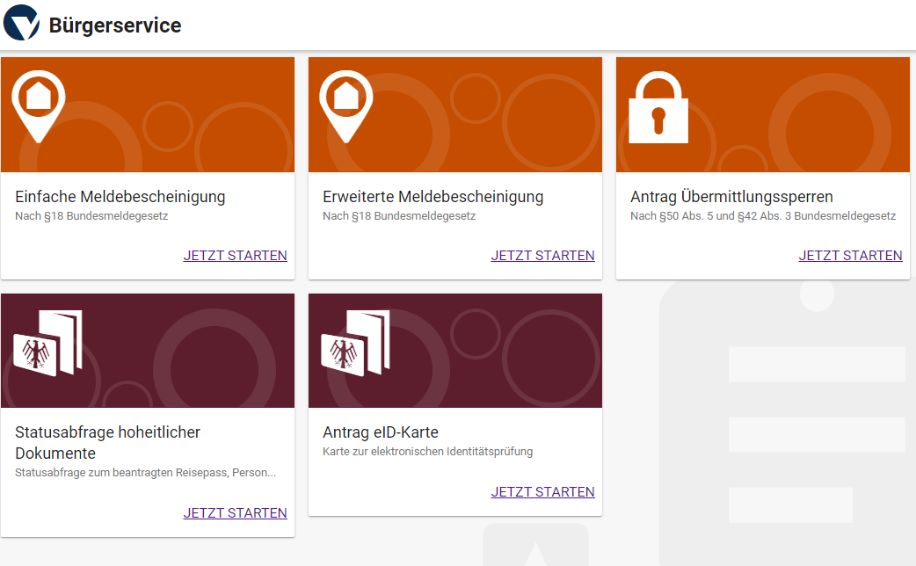Click the passport eagle icon on the Statusabfrage card
The height and width of the screenshot is (566, 916).
coord(47,344)
